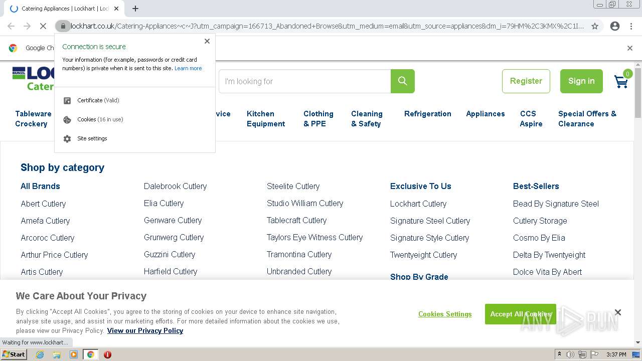The image size is (642, 361).
Task: Stop loading the page
Action: tap(43, 26)
